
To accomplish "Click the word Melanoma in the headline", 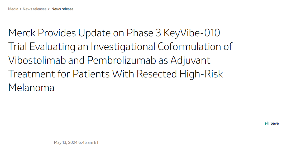I will tap(31, 88).
